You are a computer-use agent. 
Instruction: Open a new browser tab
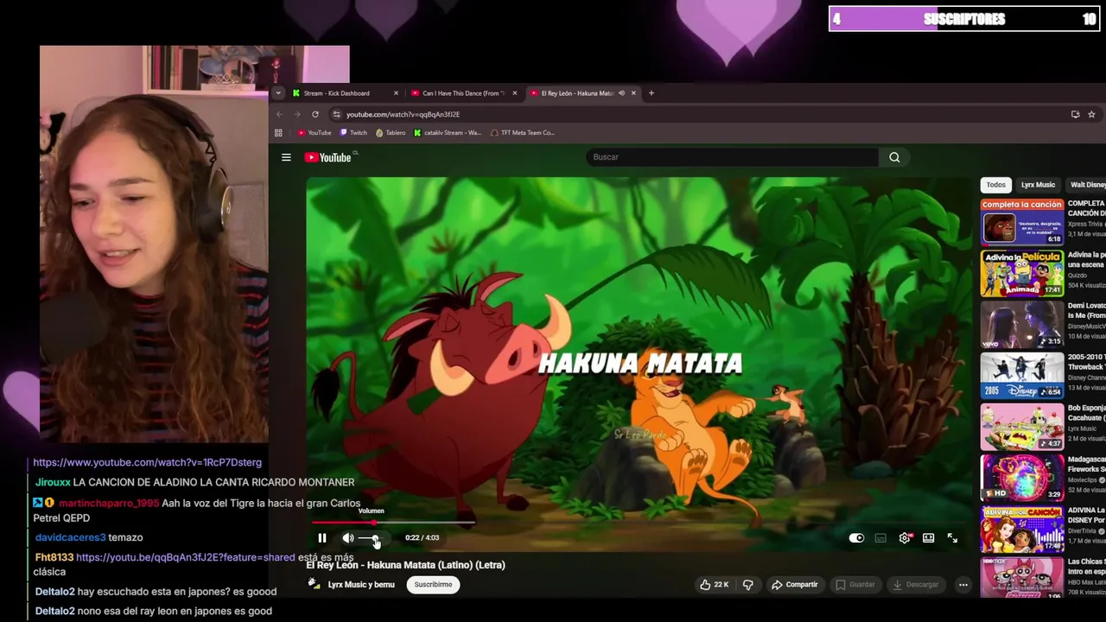[x=652, y=93]
